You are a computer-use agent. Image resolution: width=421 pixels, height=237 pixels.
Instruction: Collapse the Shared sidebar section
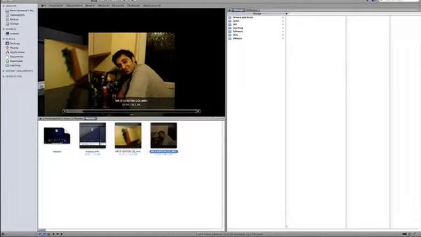(x=4, y=29)
